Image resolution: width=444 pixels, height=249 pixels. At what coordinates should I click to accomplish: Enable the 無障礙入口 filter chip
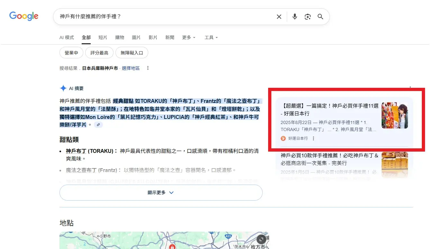click(x=132, y=53)
